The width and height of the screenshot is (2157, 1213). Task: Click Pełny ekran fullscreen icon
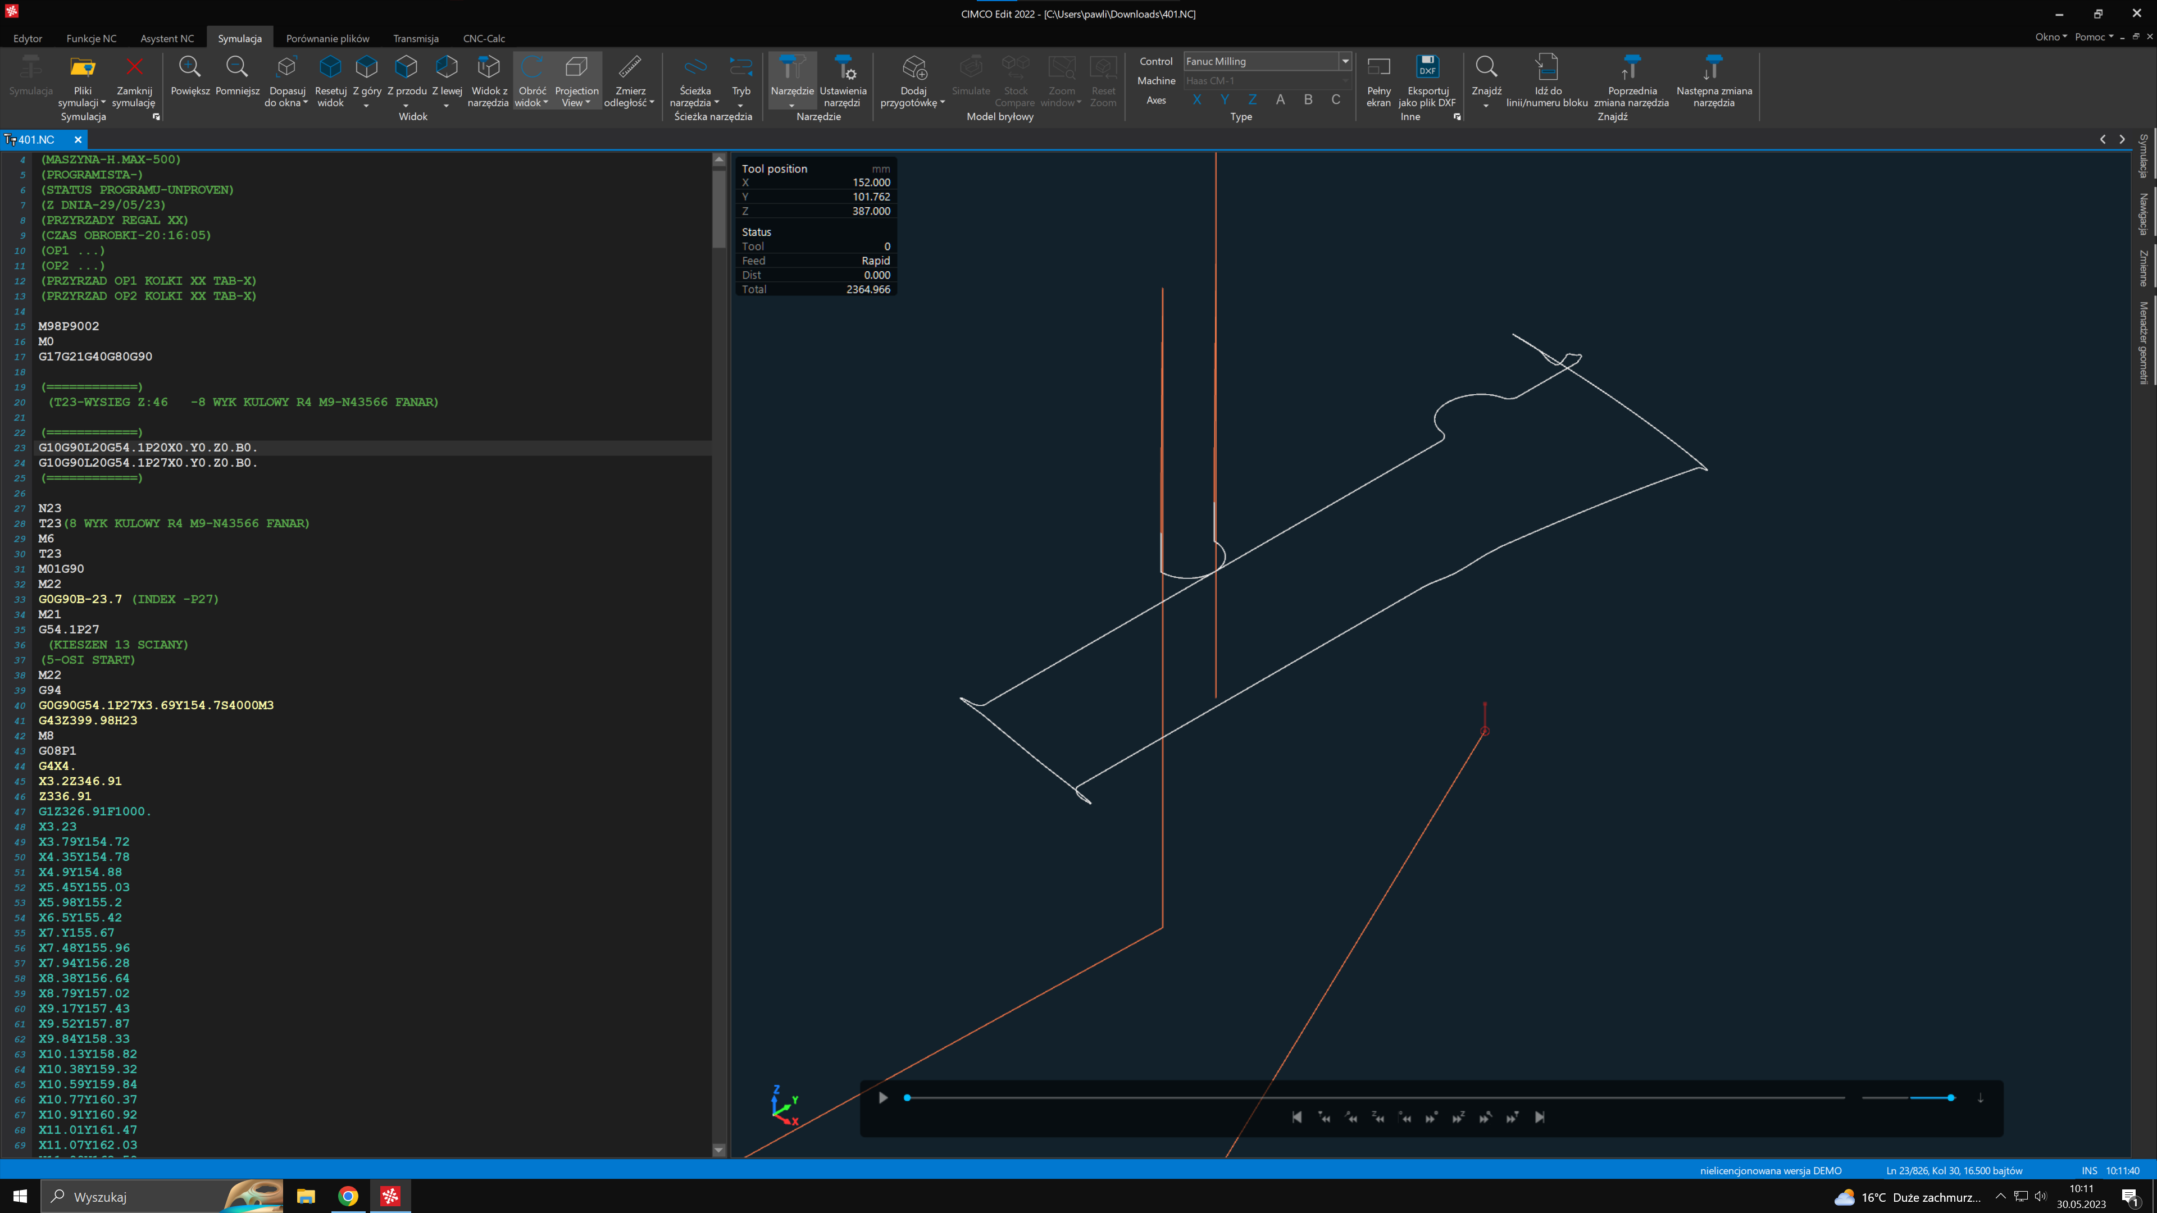pyautogui.click(x=1378, y=80)
